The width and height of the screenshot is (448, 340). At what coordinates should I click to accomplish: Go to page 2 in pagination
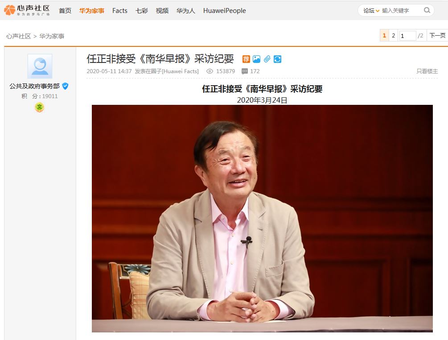394,35
